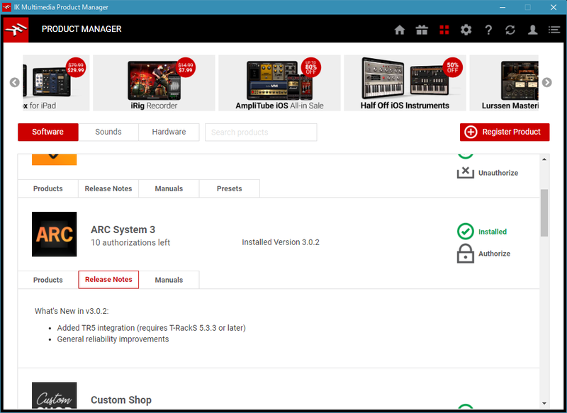Open the list menu icon in header
This screenshot has height=413, width=567.
pos(554,30)
